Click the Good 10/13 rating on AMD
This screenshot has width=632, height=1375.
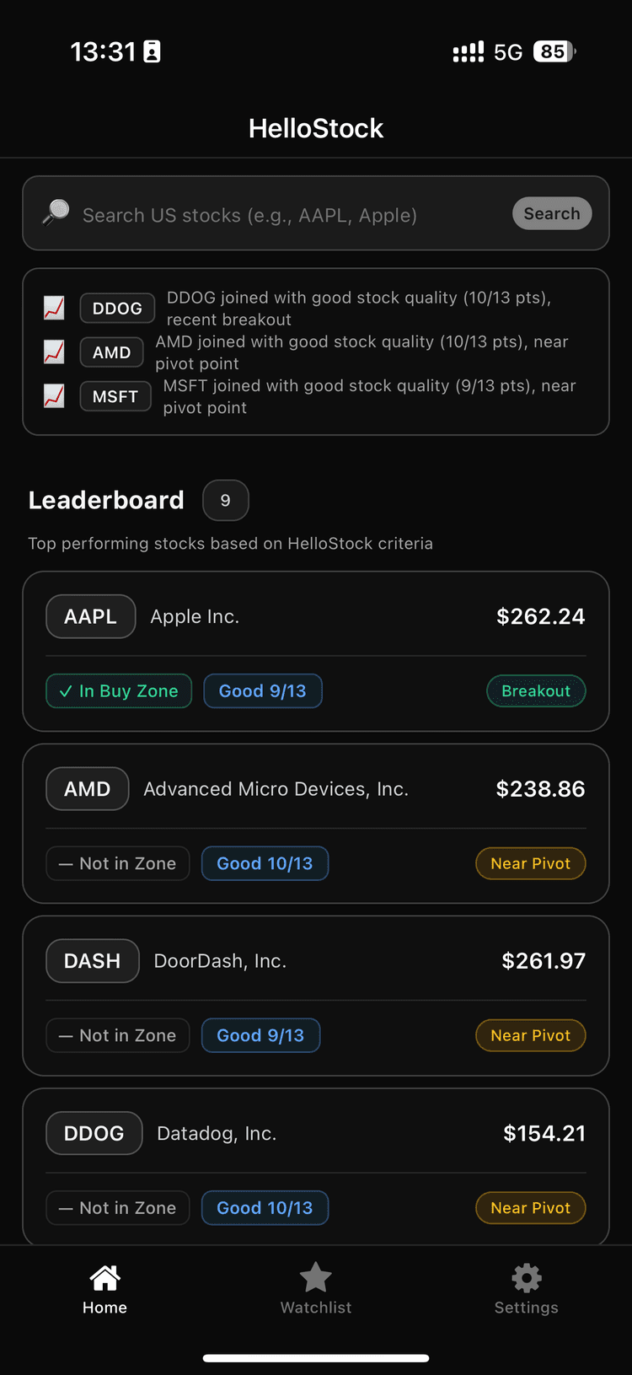tap(265, 863)
